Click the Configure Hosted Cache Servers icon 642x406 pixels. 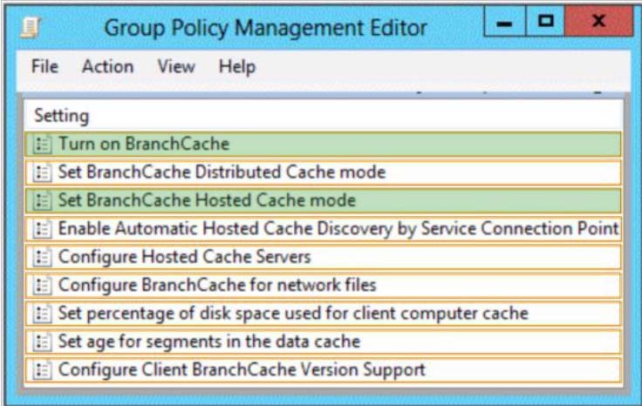[42, 257]
